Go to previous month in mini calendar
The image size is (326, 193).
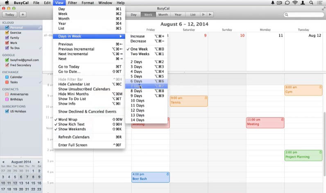[3, 162]
